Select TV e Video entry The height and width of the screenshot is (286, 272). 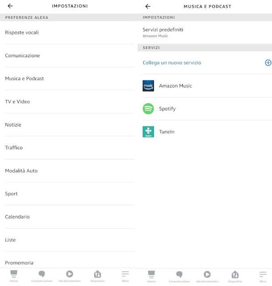70,101
